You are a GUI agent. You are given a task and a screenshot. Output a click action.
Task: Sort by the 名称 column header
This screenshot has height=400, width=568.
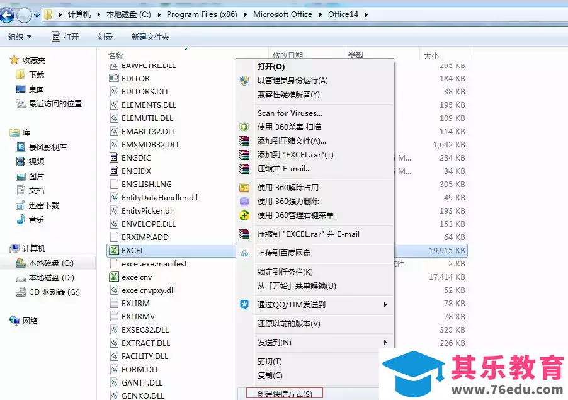[116, 55]
